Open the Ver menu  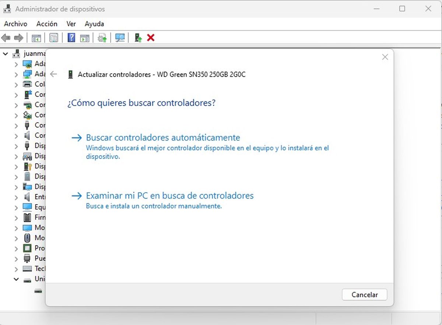pos(71,24)
